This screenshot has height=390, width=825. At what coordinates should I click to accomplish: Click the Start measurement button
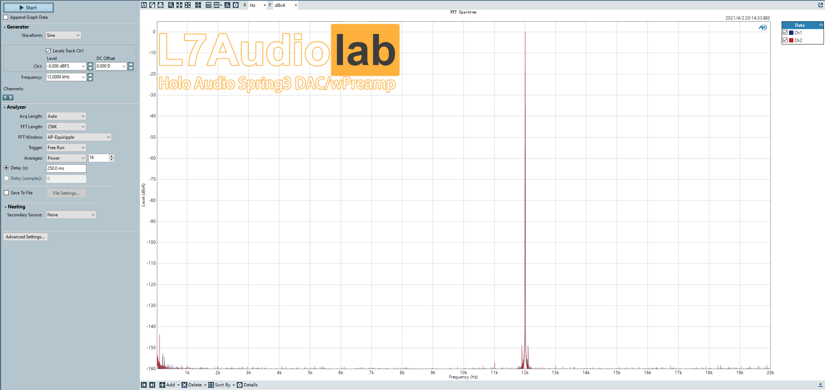coord(29,8)
